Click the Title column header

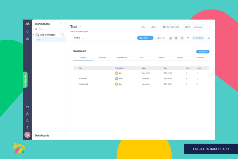coord(80,68)
